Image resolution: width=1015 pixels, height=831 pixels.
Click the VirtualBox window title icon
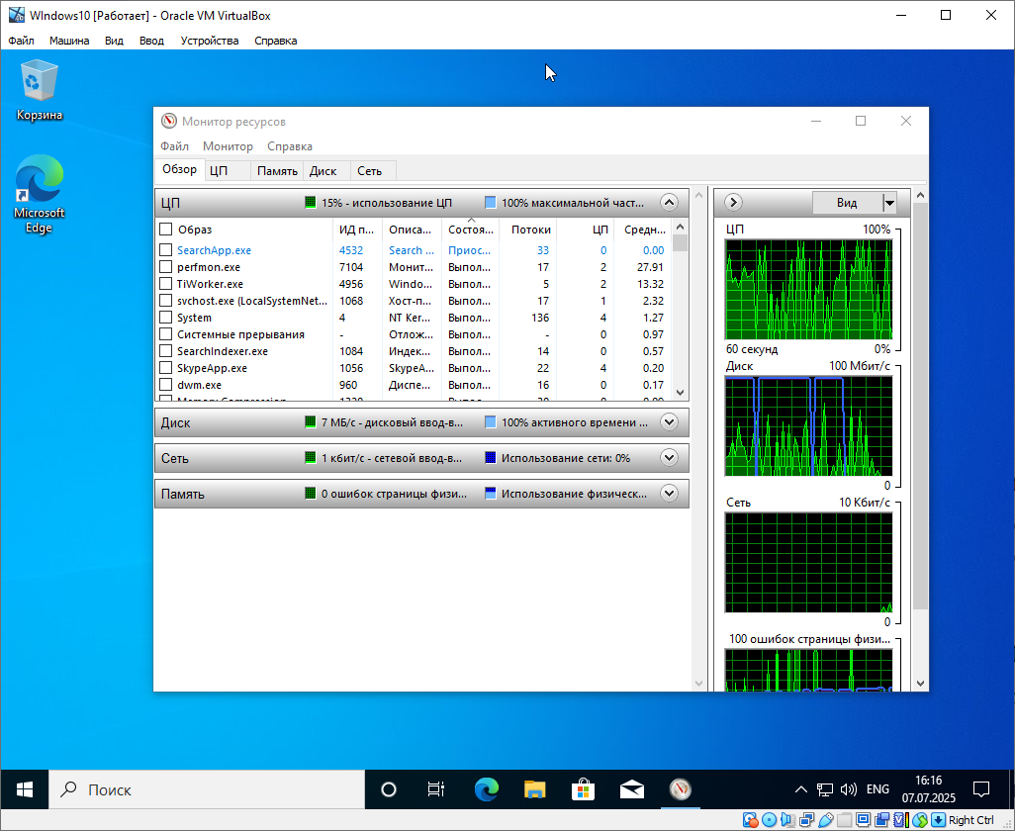16,15
